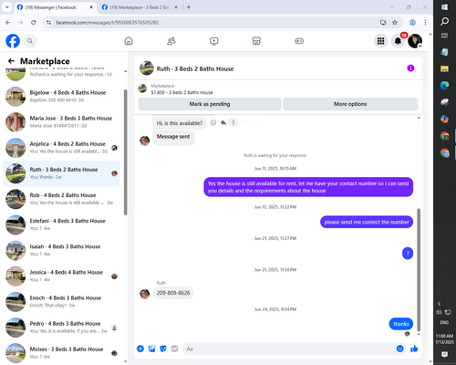Open Notifications bell icon

tap(398, 41)
